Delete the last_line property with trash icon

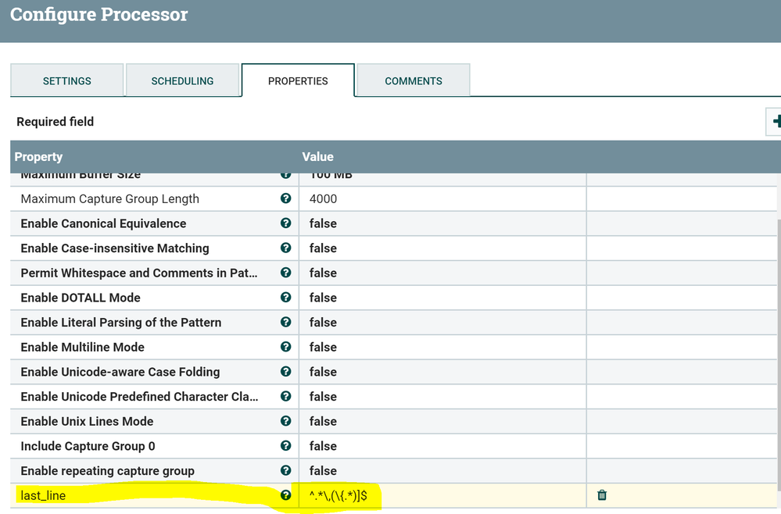click(x=602, y=495)
